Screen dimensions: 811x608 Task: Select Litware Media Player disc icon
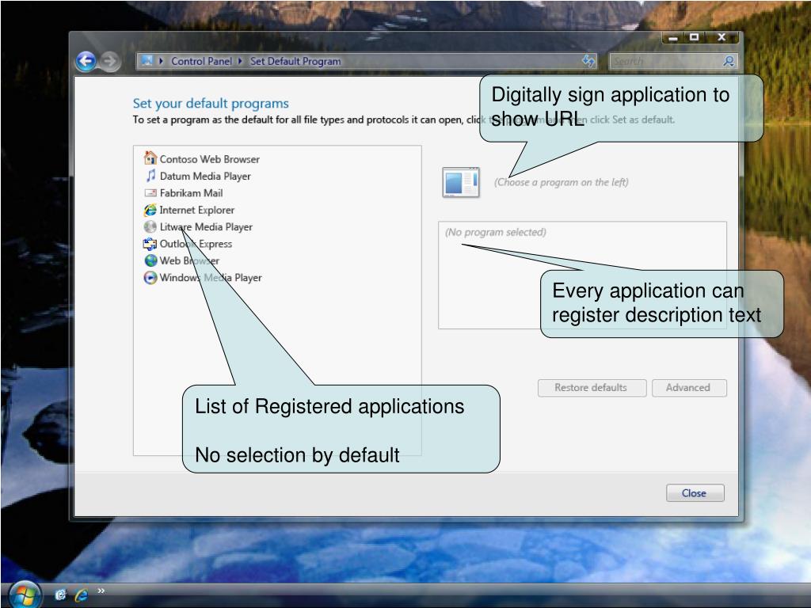(150, 226)
